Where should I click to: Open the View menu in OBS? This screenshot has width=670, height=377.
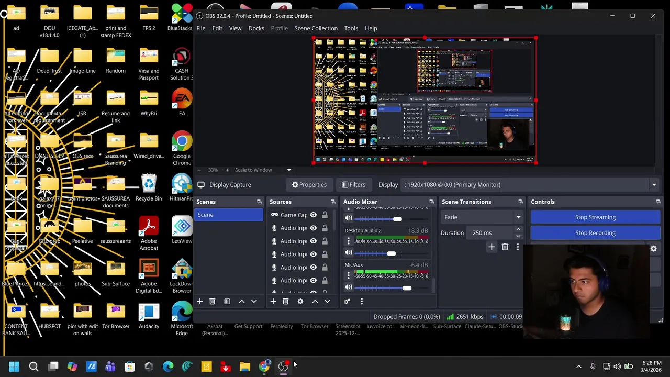(235, 28)
